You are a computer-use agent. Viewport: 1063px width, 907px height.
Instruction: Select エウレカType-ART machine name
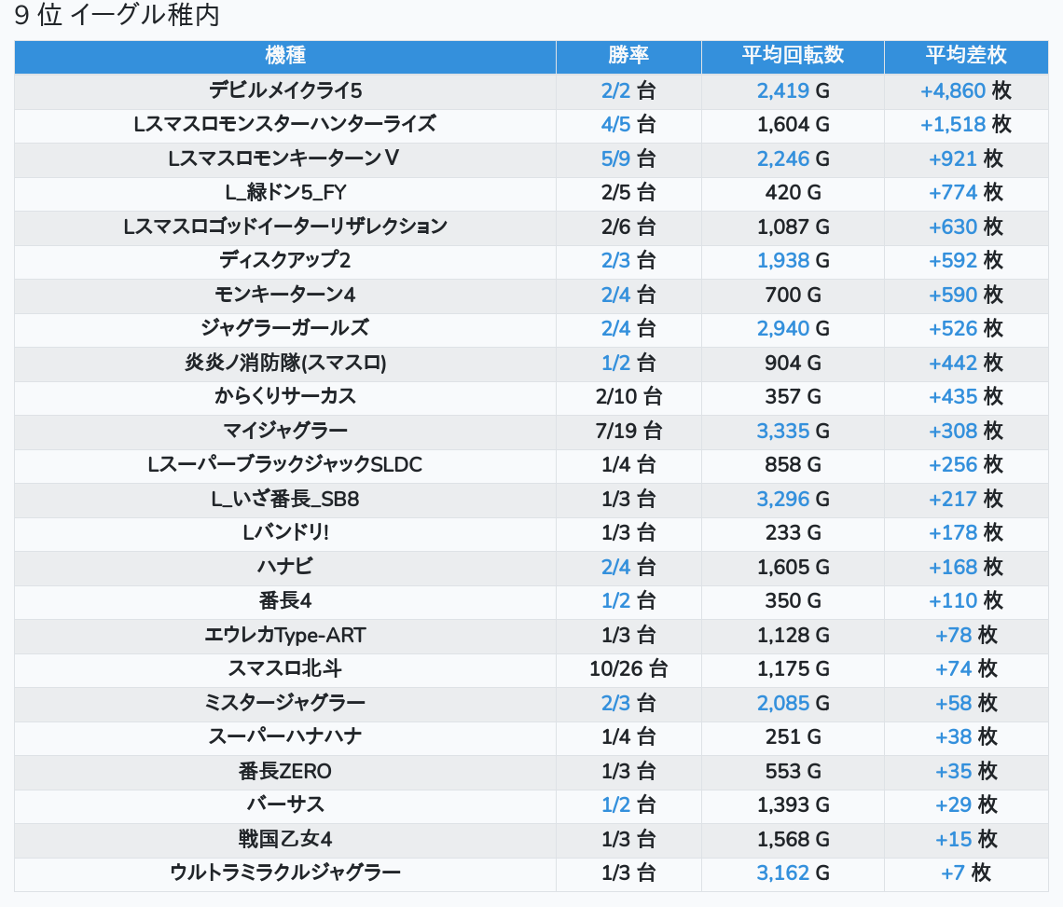click(285, 635)
